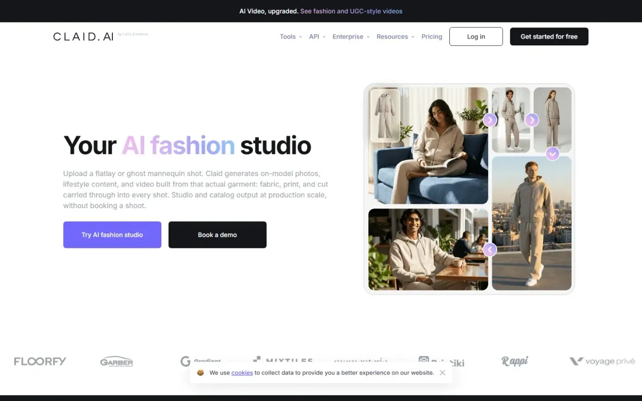642x401 pixels.
Task: Click the Floorfy logo
Action: [x=40, y=362]
